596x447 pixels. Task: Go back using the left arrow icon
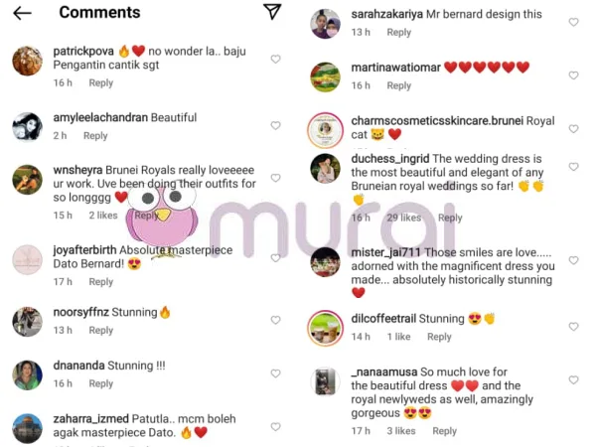click(22, 13)
